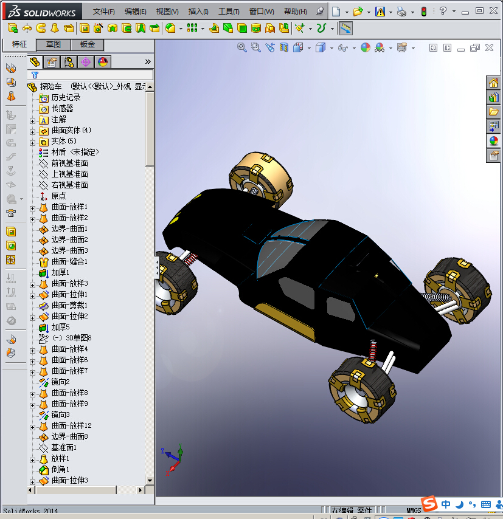Open the Linear Pattern dropdown arrow
Screen dimensions: 503x519
click(203, 29)
